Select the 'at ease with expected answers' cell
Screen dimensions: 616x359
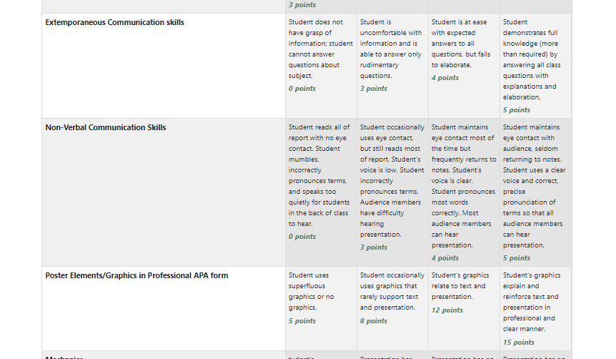coord(464,66)
